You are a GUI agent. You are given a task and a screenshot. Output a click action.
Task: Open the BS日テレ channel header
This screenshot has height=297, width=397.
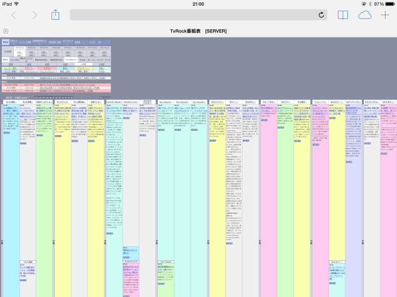[x=251, y=102]
